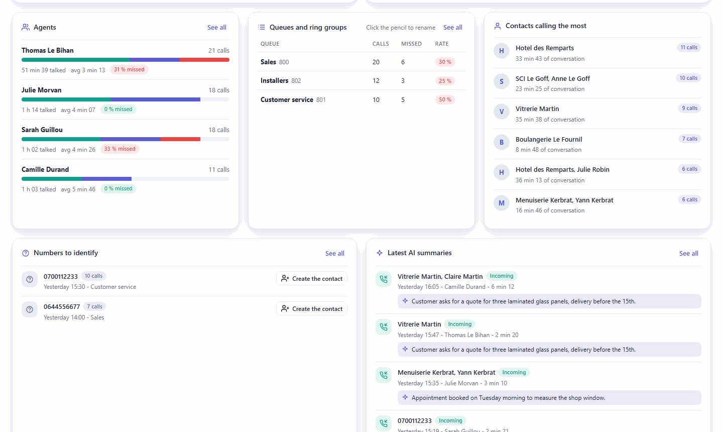Click the V avatar for Vitrerie Martin
Viewport: 723px width, 432px height.
click(502, 112)
